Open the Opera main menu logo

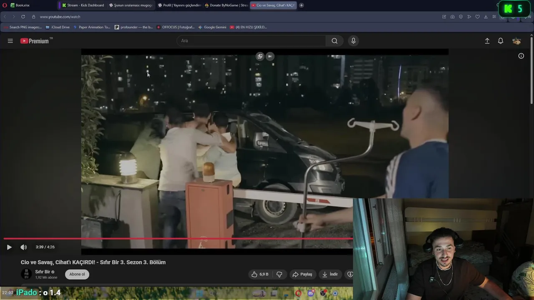point(5,5)
